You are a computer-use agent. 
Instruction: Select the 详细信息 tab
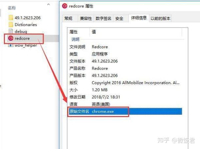(x=139, y=18)
